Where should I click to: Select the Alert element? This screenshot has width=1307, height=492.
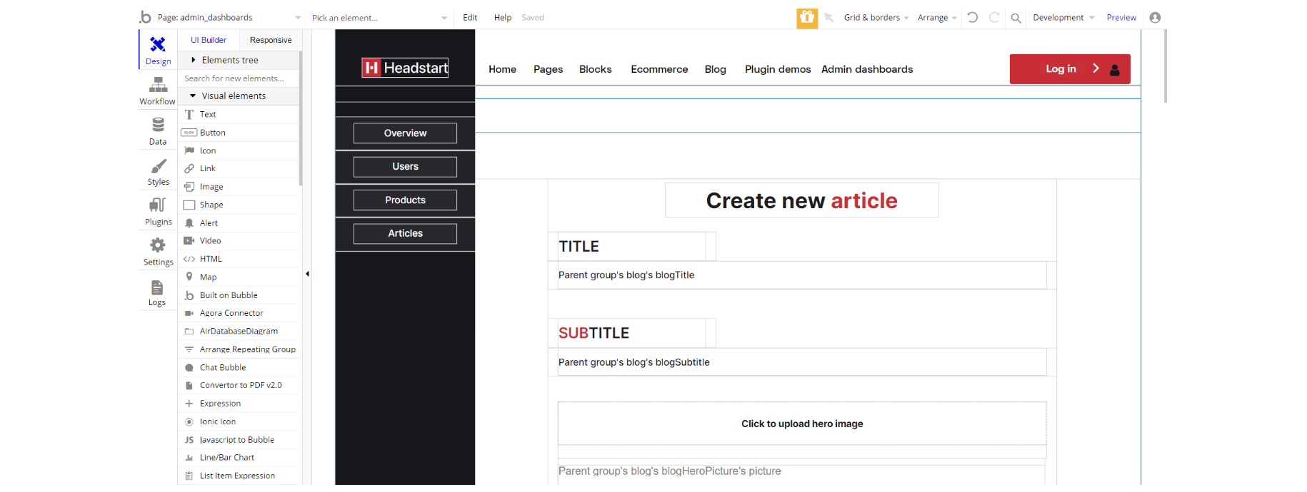[239, 222]
